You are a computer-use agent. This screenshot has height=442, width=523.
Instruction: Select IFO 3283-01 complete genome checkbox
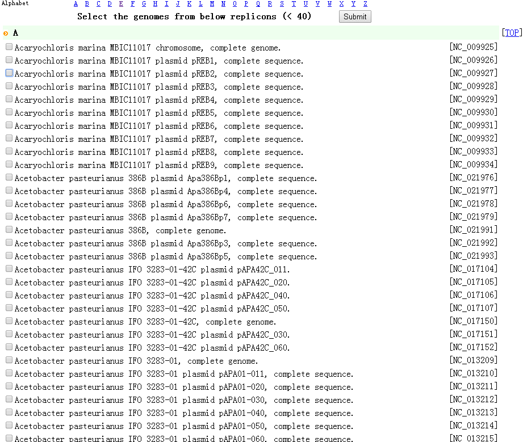coord(9,360)
